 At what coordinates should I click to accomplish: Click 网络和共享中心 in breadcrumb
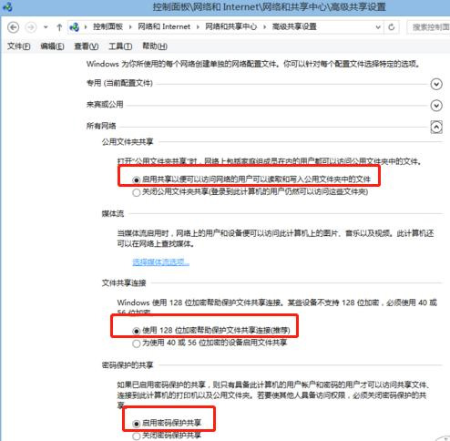(230, 26)
